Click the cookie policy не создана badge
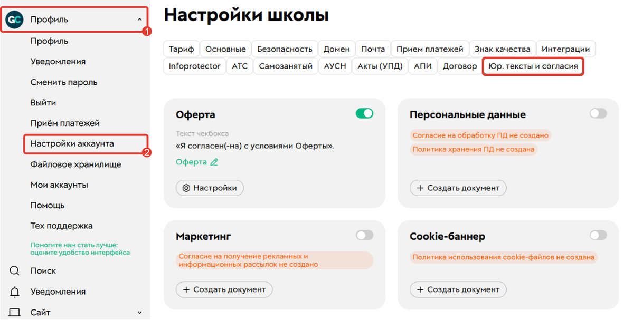Screen dimensions: 633x320 [504, 257]
